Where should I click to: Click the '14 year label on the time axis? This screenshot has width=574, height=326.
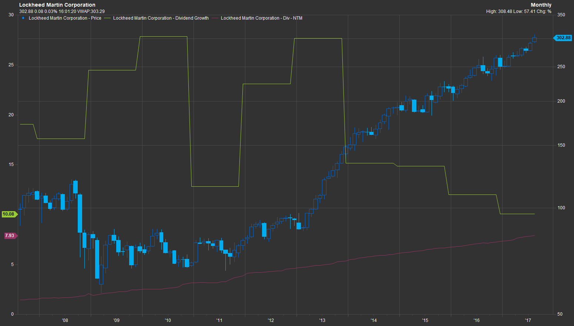[374, 320]
